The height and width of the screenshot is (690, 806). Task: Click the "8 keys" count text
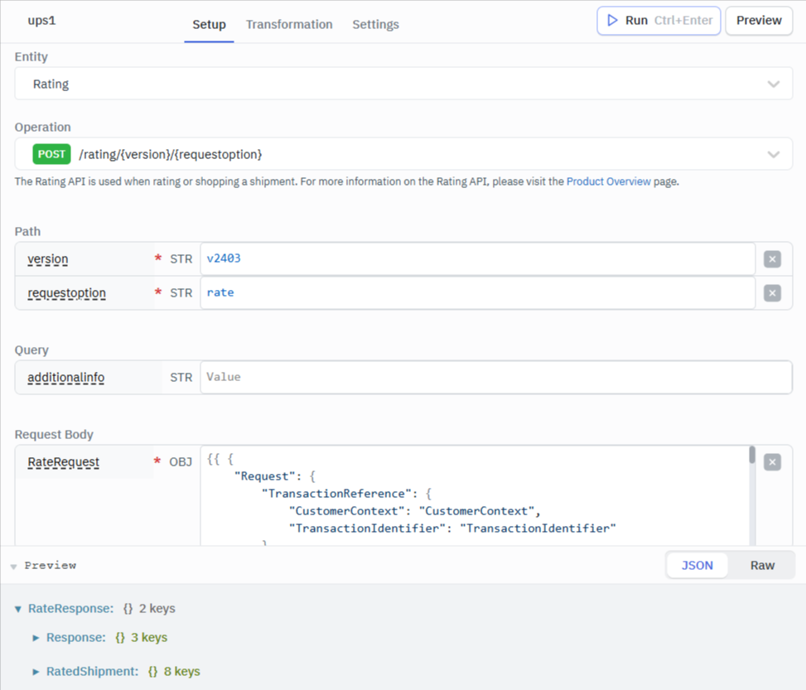tap(182, 672)
